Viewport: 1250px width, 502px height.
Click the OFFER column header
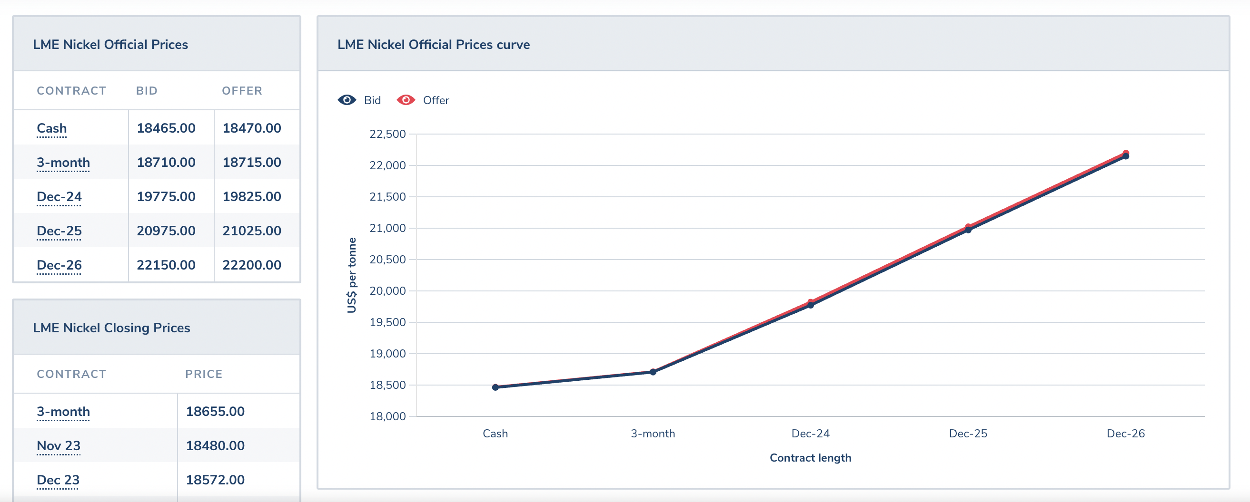click(x=242, y=91)
